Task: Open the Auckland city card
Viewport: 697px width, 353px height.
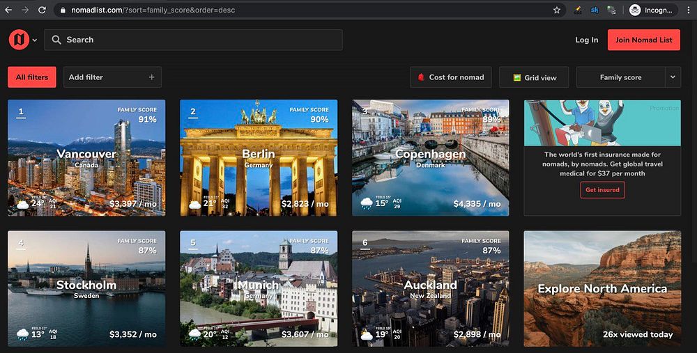Action: [x=430, y=289]
